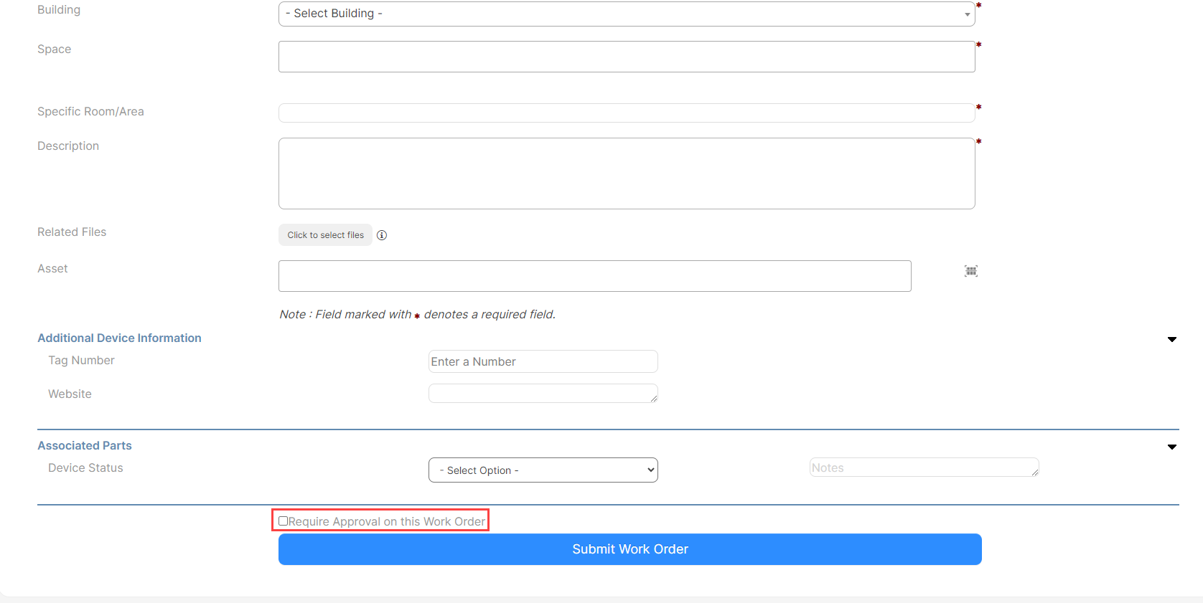Viewport: 1203px width, 603px height.
Task: Collapse the Associated Parts section arrow
Action: pyautogui.click(x=1172, y=447)
